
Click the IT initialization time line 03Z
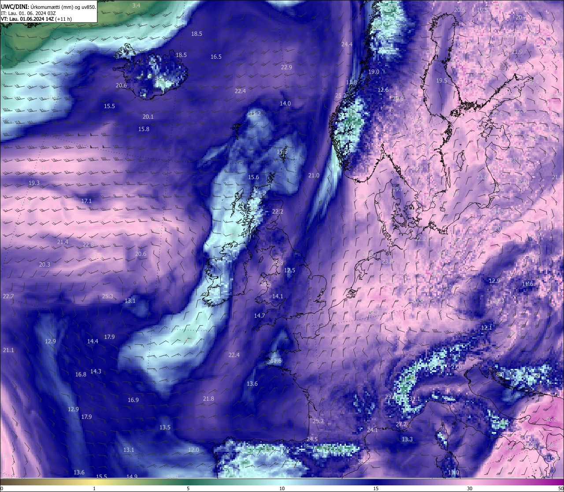click(28, 13)
